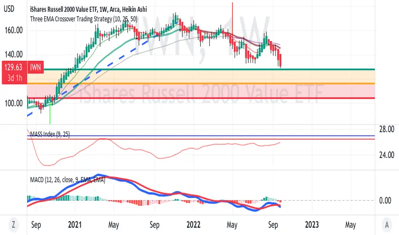399x235 pixels.
Task: Click the 0.00 MACD axis value
Action: tap(385, 200)
